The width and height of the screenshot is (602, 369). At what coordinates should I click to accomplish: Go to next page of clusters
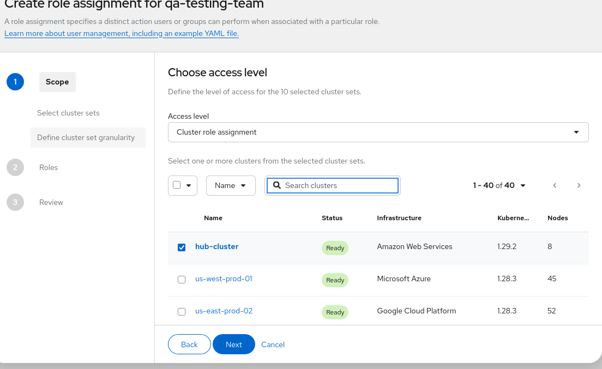(x=579, y=185)
